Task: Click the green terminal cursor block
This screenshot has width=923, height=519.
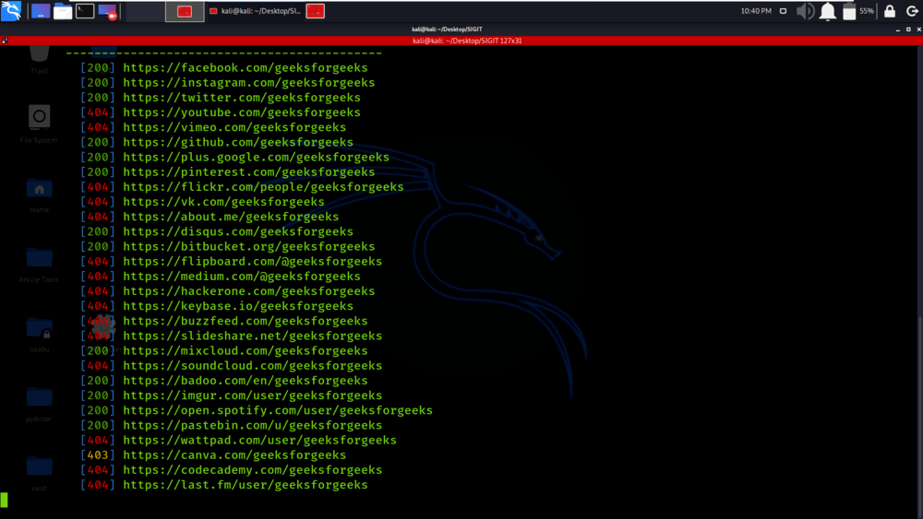Action: pos(4,501)
